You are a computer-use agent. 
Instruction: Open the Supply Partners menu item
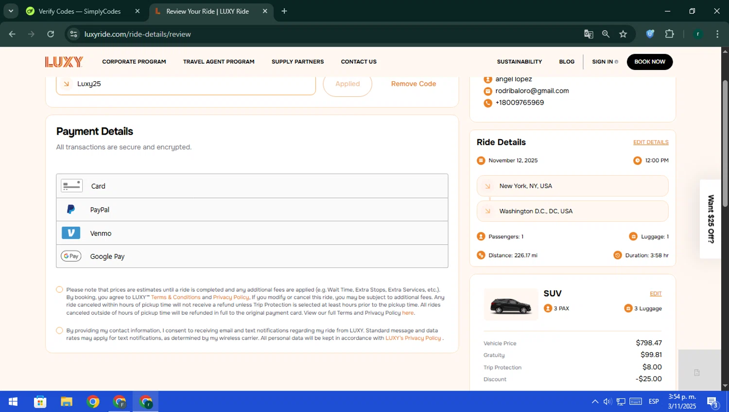(x=297, y=62)
